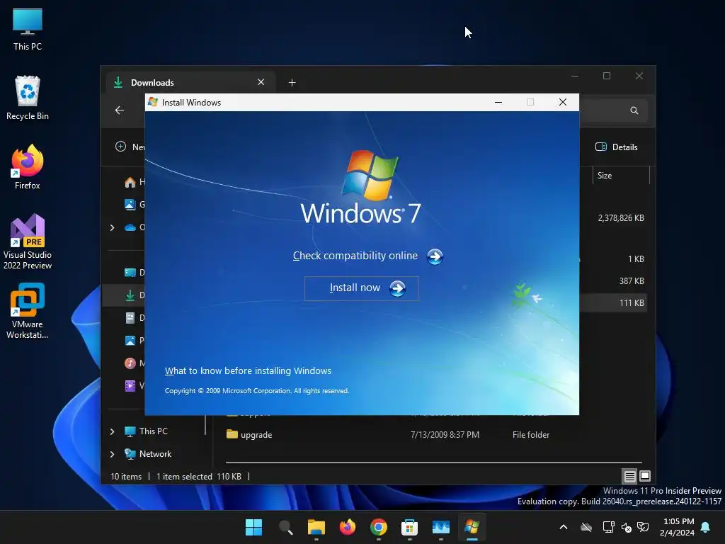Image resolution: width=725 pixels, height=544 pixels.
Task: Close the Downloads tab
Action: (261, 82)
